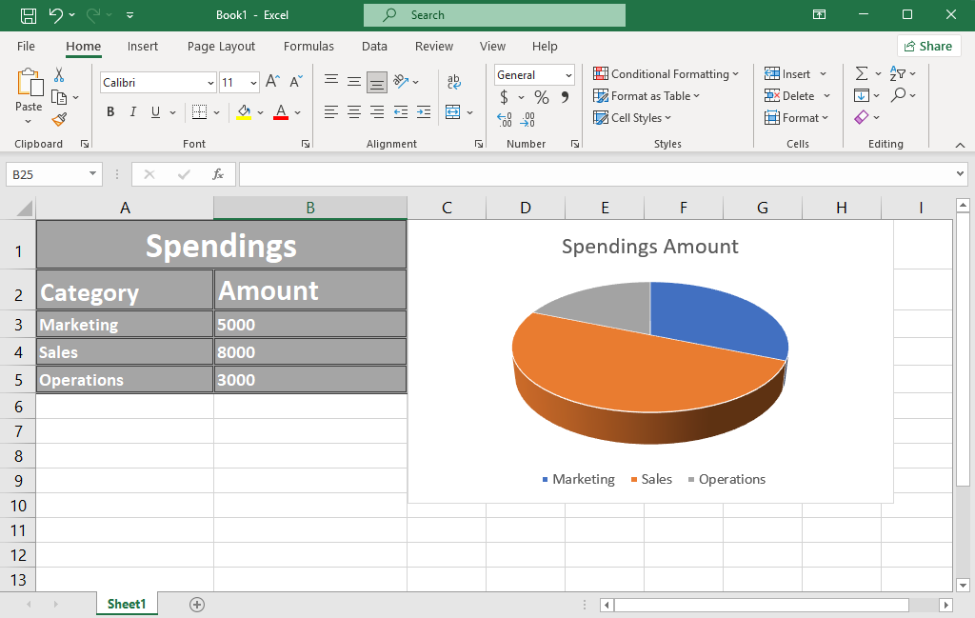Open Ribbon Display Options icon

tap(820, 14)
